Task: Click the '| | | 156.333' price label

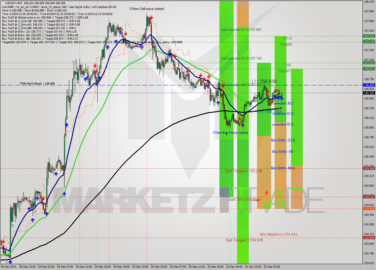Action: coord(268,112)
